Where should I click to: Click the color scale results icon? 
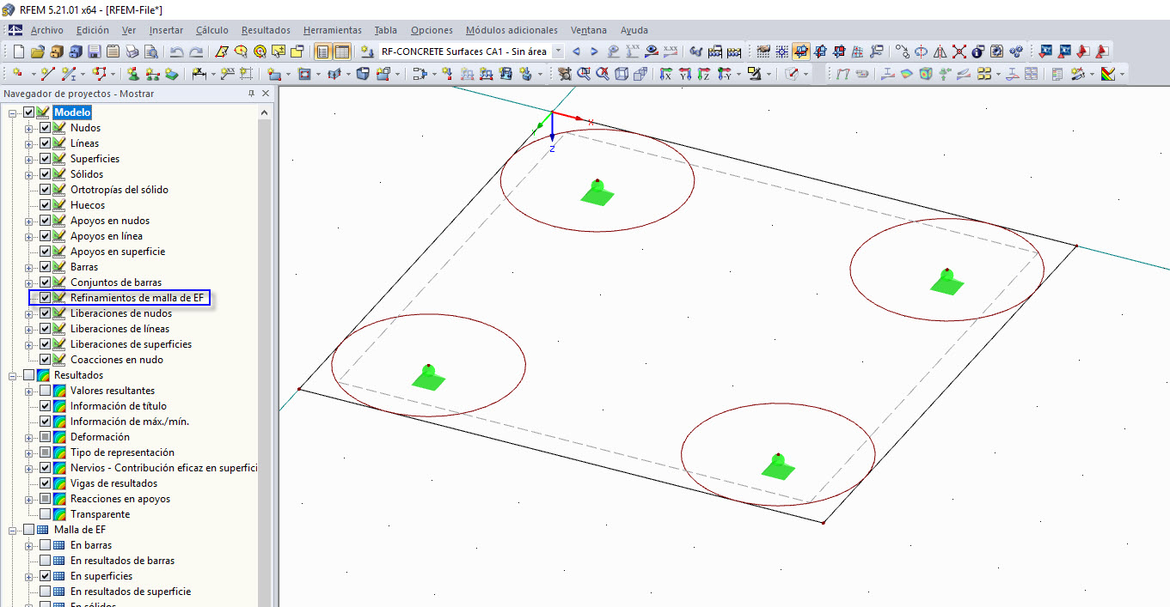tap(1107, 74)
